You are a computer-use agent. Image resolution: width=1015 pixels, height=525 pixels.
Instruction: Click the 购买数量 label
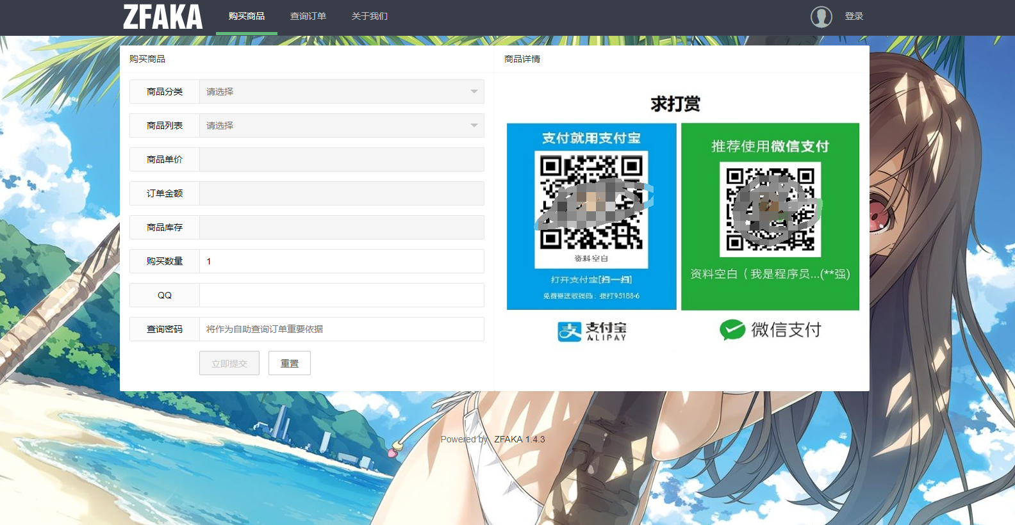pyautogui.click(x=165, y=261)
